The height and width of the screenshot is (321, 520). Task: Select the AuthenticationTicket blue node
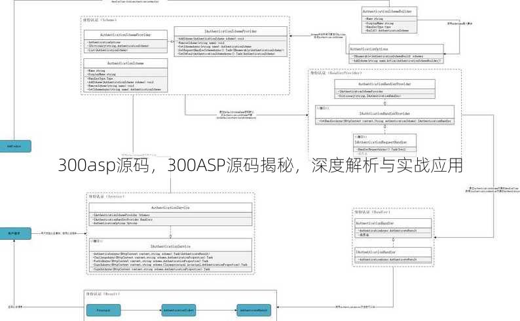tap(178, 311)
